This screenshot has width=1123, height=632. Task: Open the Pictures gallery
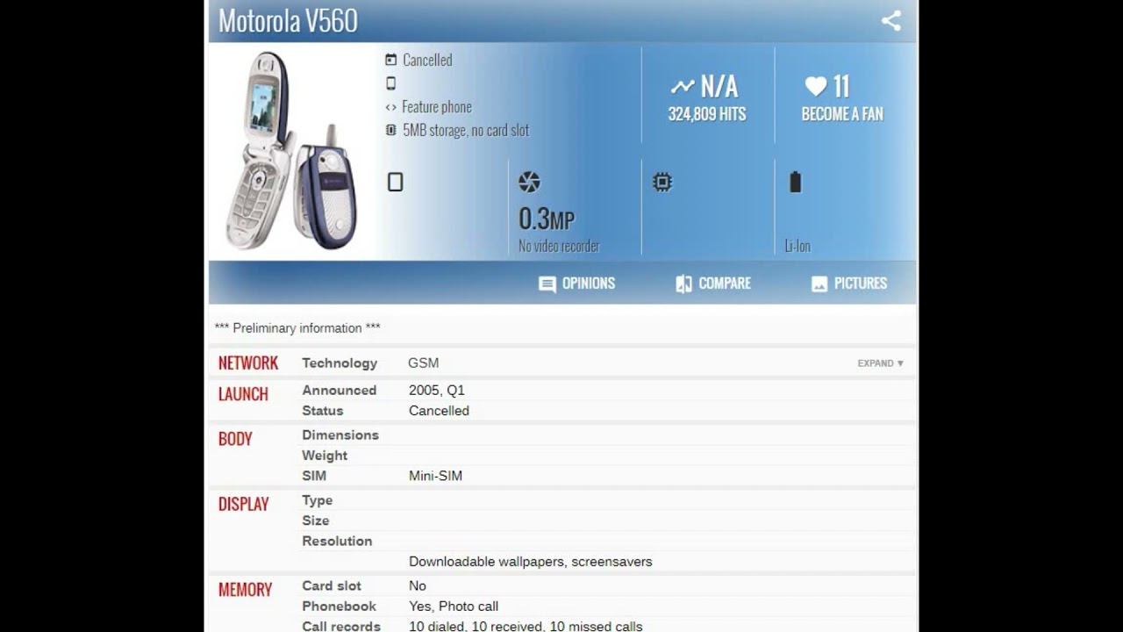849,284
